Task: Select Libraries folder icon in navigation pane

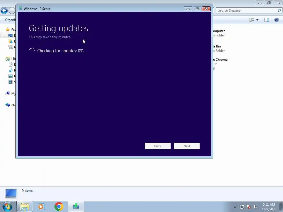Action: coord(7,59)
